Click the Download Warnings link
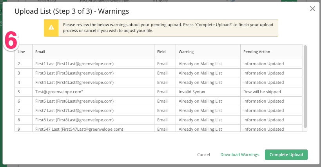Image resolution: width=321 pixels, height=167 pixels. (240, 155)
